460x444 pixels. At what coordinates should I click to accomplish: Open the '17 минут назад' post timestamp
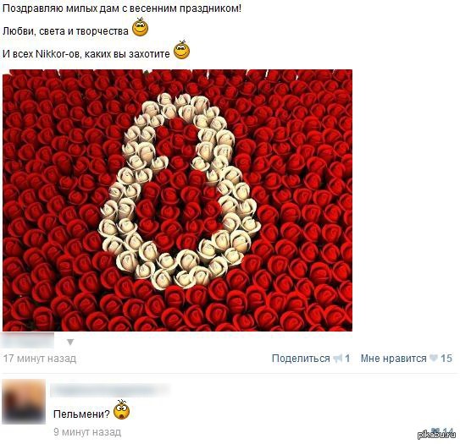(x=40, y=359)
